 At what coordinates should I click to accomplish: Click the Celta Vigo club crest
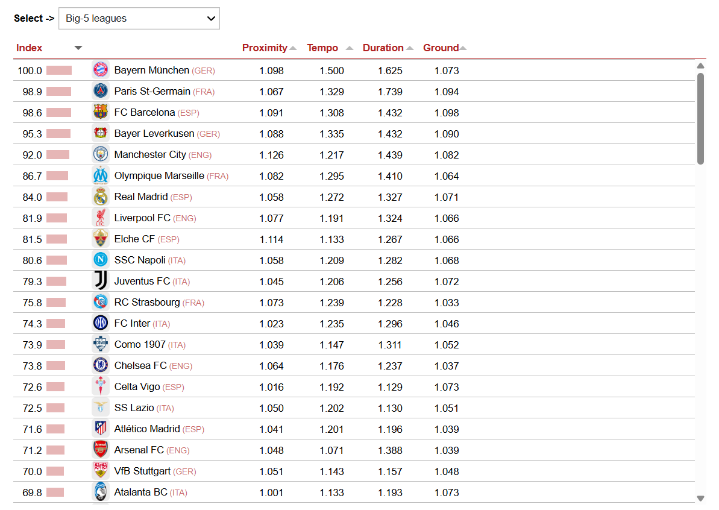[x=101, y=386]
